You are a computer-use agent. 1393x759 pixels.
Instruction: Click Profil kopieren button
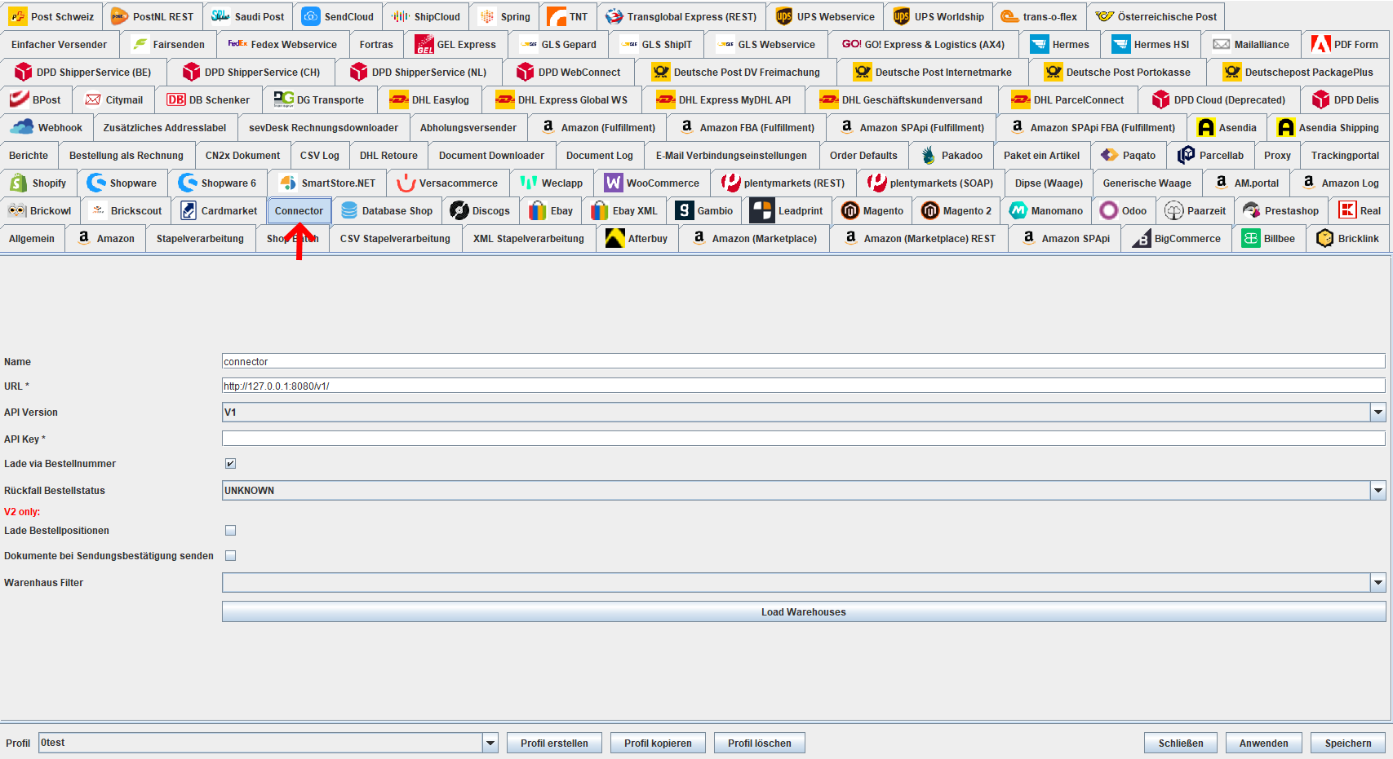(x=658, y=743)
